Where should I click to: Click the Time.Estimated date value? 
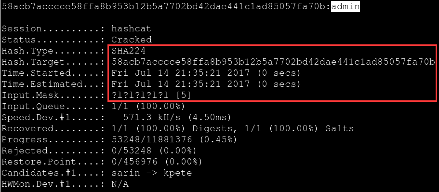point(206,84)
